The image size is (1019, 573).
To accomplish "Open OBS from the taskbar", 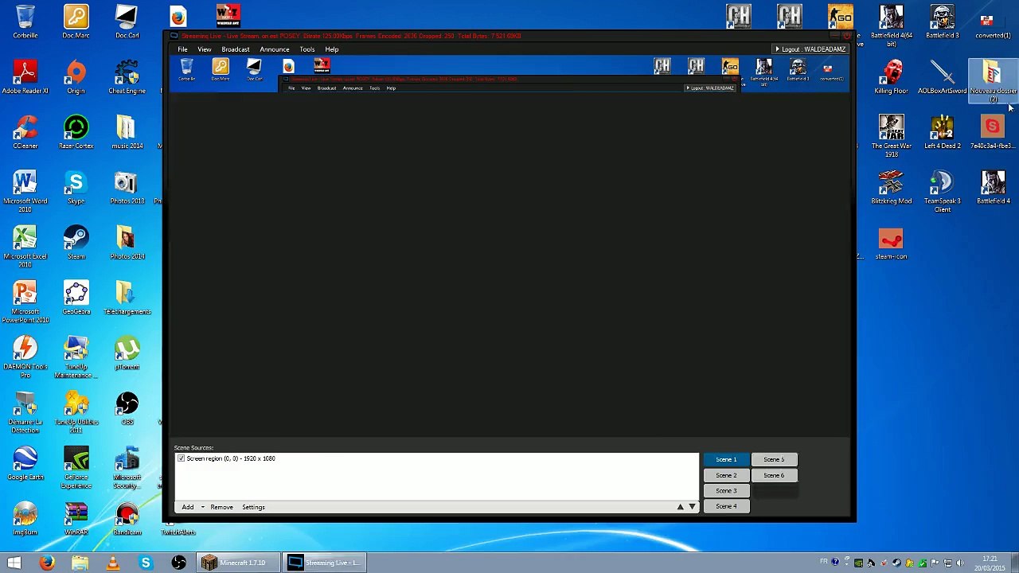I will [178, 563].
